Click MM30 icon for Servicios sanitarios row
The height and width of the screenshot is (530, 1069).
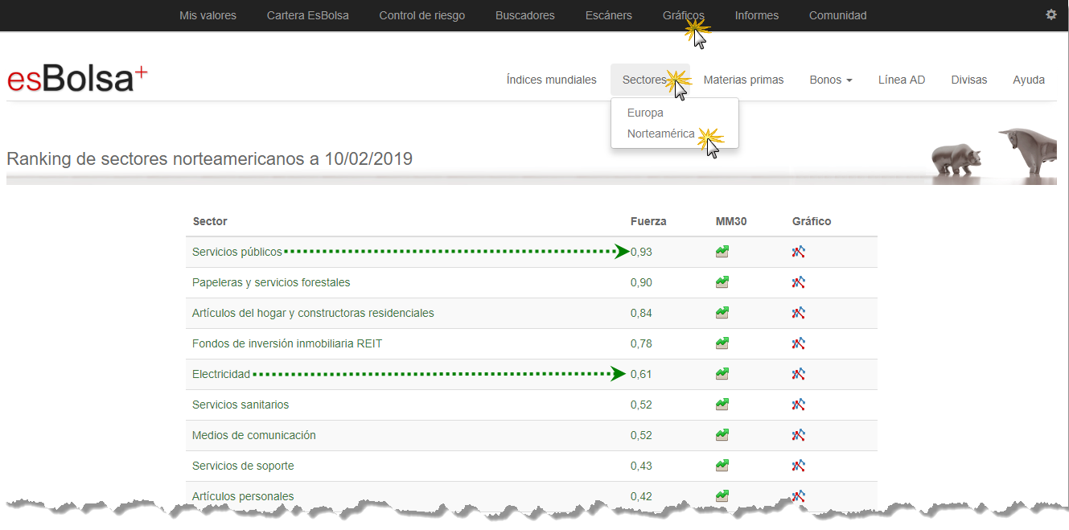[722, 405]
